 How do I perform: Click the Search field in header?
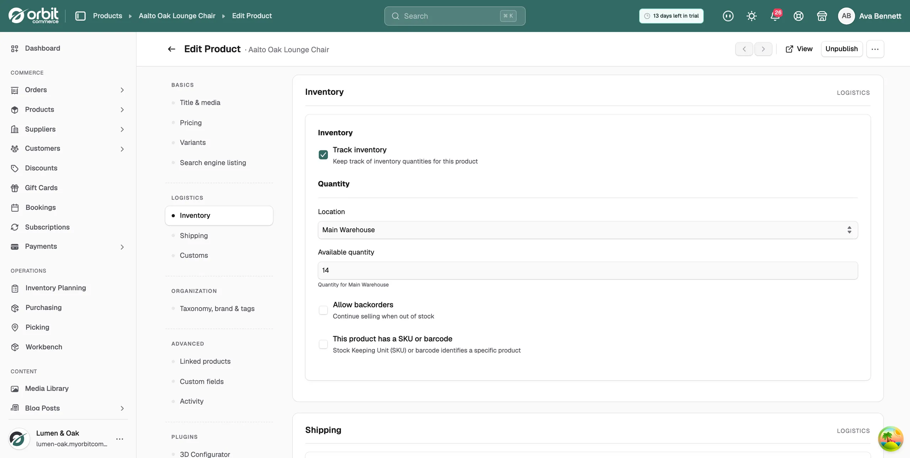[455, 16]
